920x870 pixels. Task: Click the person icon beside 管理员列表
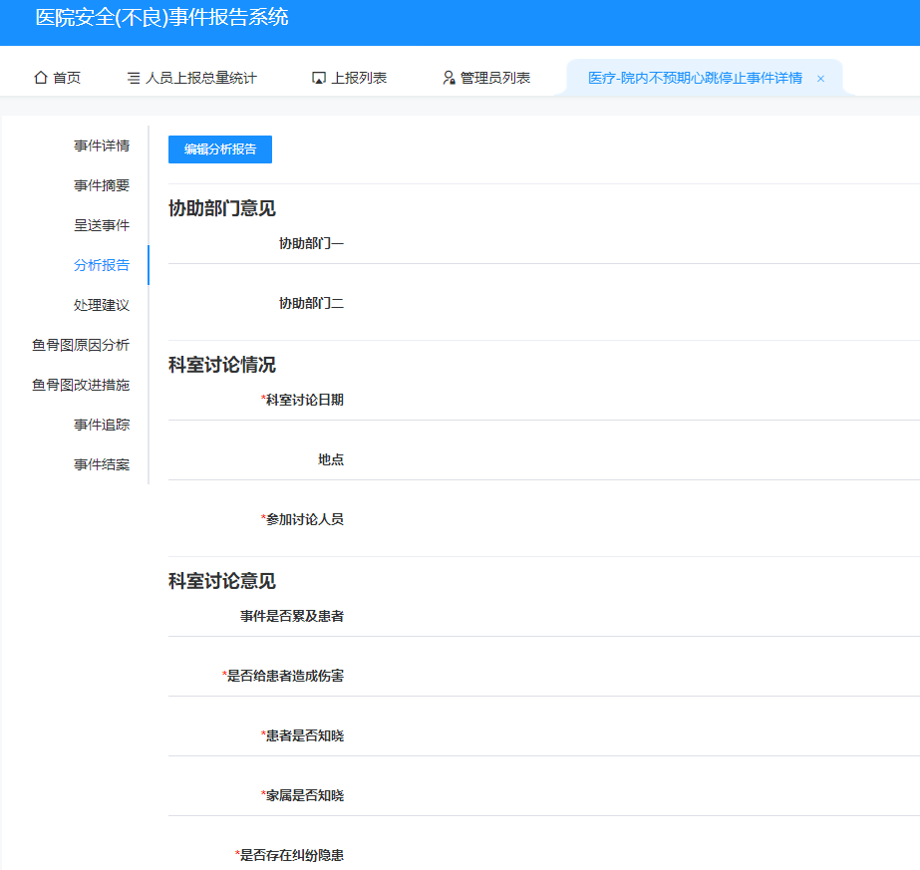tap(449, 77)
